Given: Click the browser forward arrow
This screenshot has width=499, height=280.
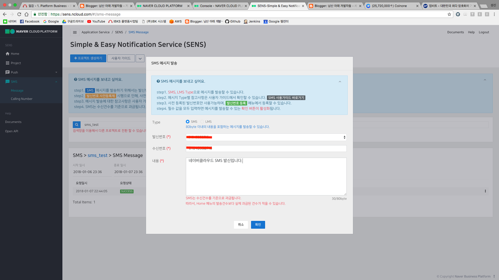Looking at the screenshot, I should point(12,14).
